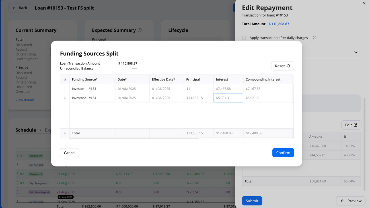Click help icon beside daily charges option
Viewport: 370px width, 208px height.
(314, 38)
